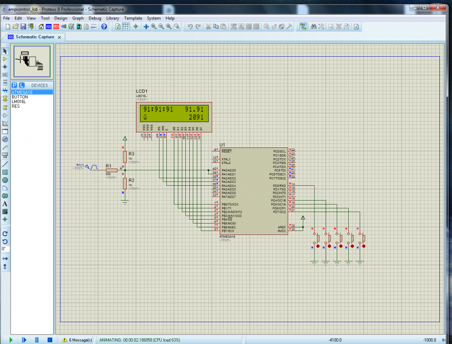Open the Template menu
This screenshot has height=344, width=452.
pos(134,18)
